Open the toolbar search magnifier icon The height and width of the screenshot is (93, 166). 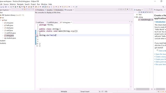point(163,7)
